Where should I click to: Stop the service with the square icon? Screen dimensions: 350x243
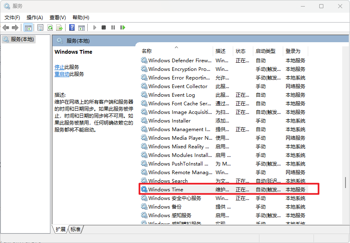pyautogui.click(x=104, y=27)
